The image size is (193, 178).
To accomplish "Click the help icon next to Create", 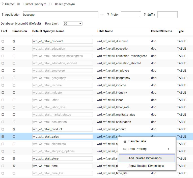I will (x=3, y=4).
